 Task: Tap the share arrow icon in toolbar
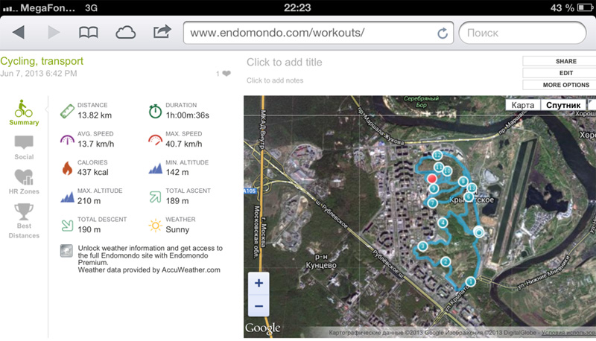tap(162, 31)
